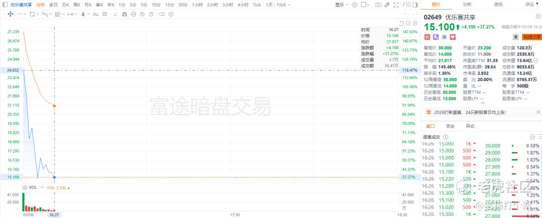Zoom in chart with plus icon
542x218 pixels.
click(415, 23)
